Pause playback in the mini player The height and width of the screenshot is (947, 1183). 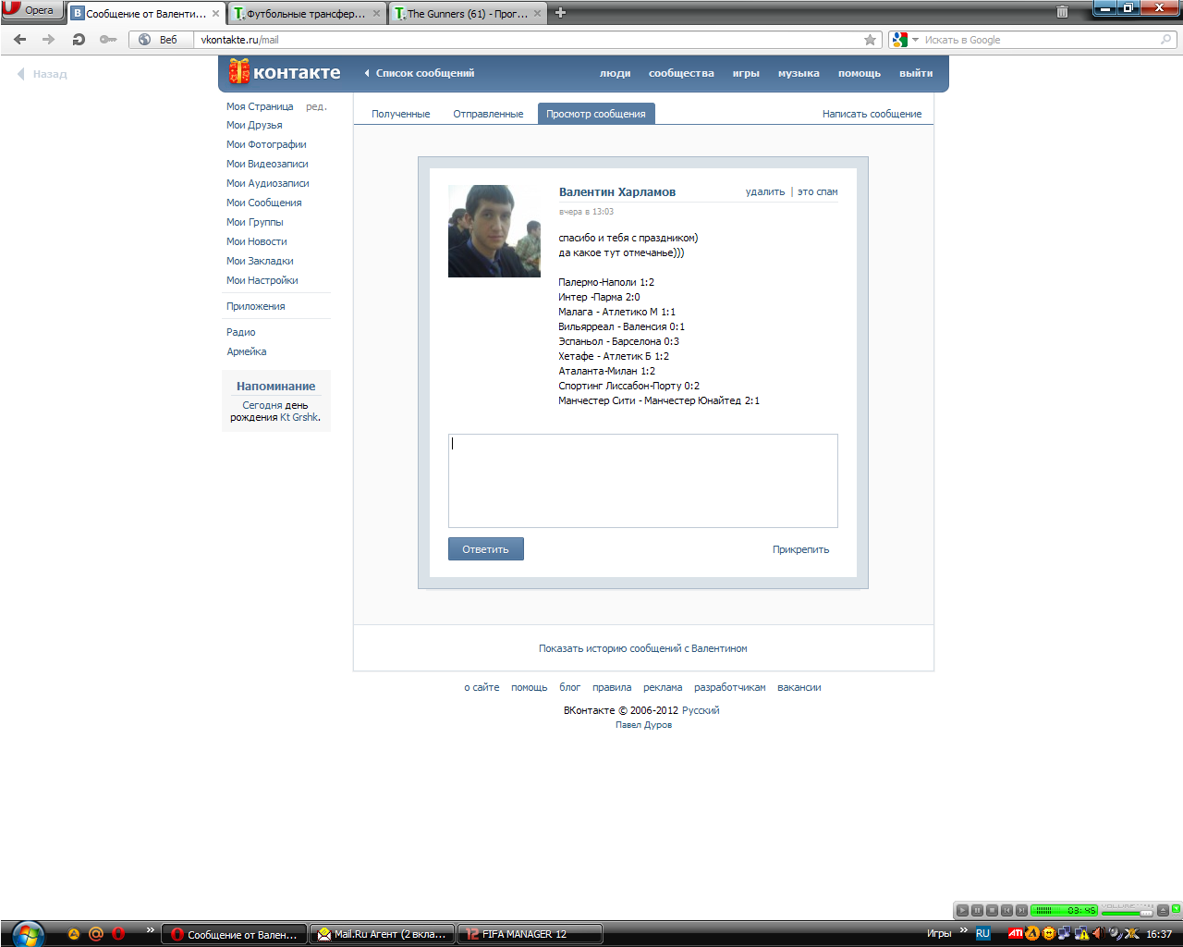click(x=977, y=911)
